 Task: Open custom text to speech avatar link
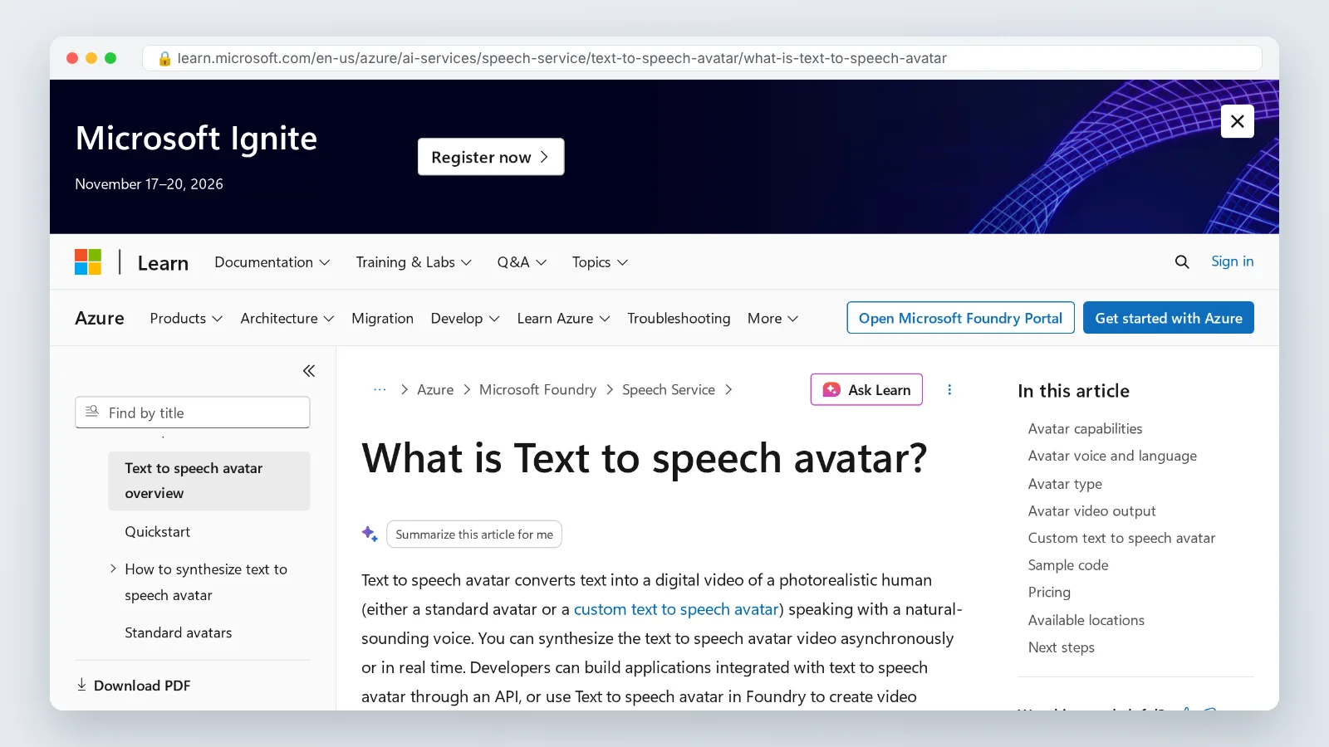[x=676, y=609]
